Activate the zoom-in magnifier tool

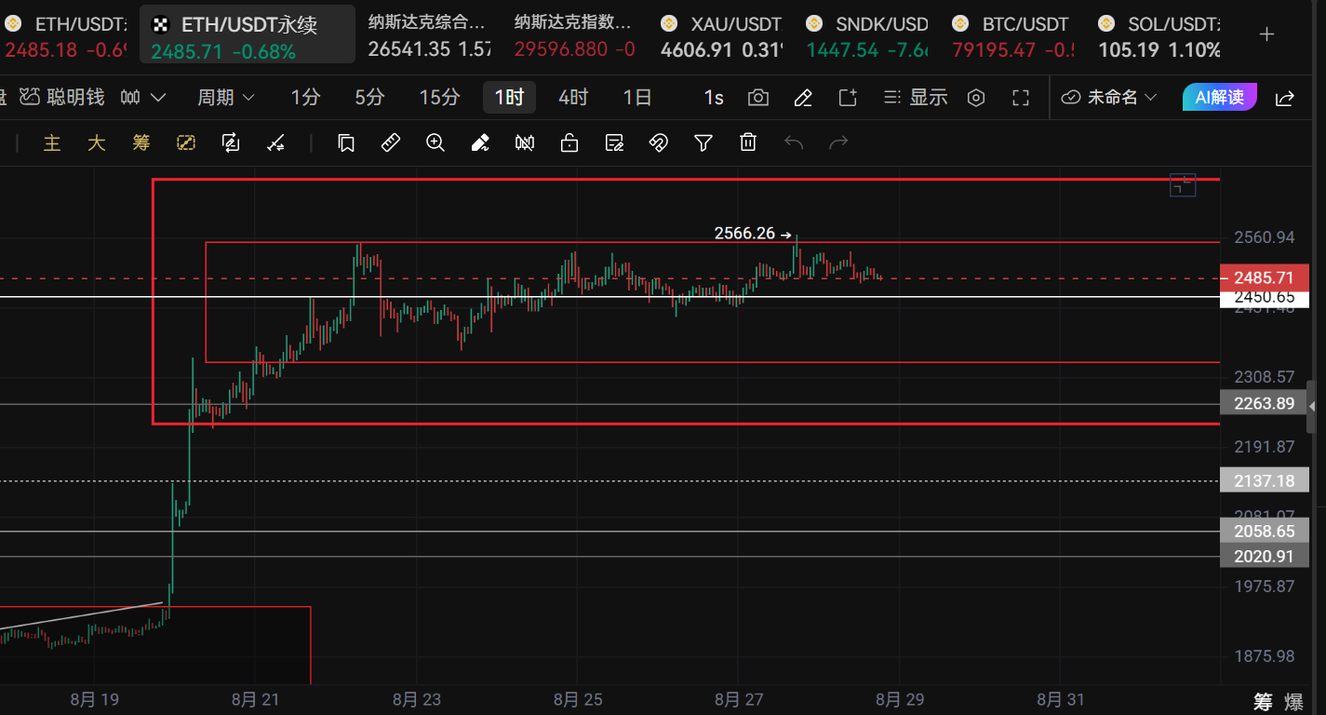coord(435,142)
